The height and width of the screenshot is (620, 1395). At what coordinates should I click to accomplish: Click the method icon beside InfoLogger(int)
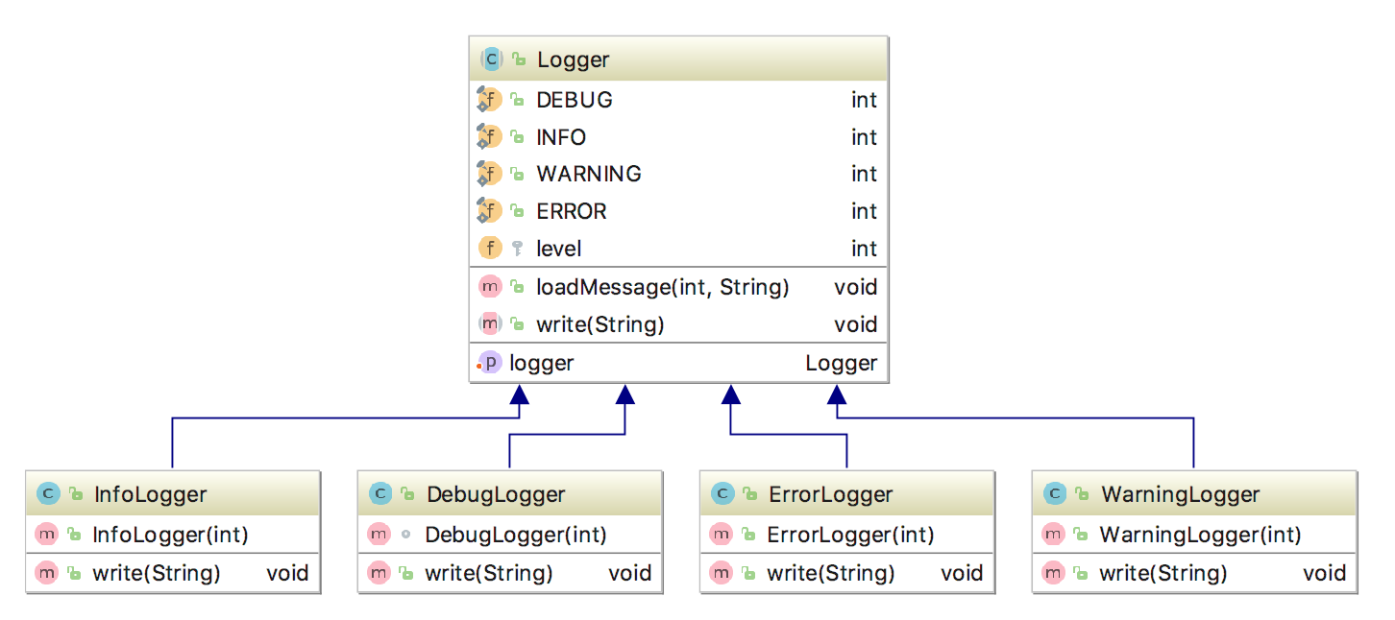(46, 535)
